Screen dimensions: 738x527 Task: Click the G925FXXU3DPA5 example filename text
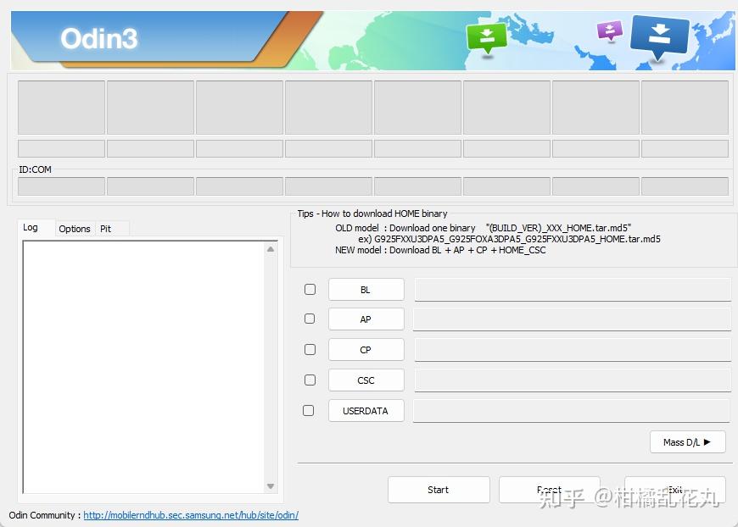pos(517,239)
